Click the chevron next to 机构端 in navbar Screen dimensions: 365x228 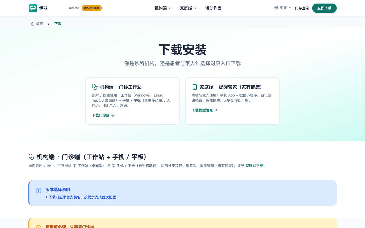(170, 8)
